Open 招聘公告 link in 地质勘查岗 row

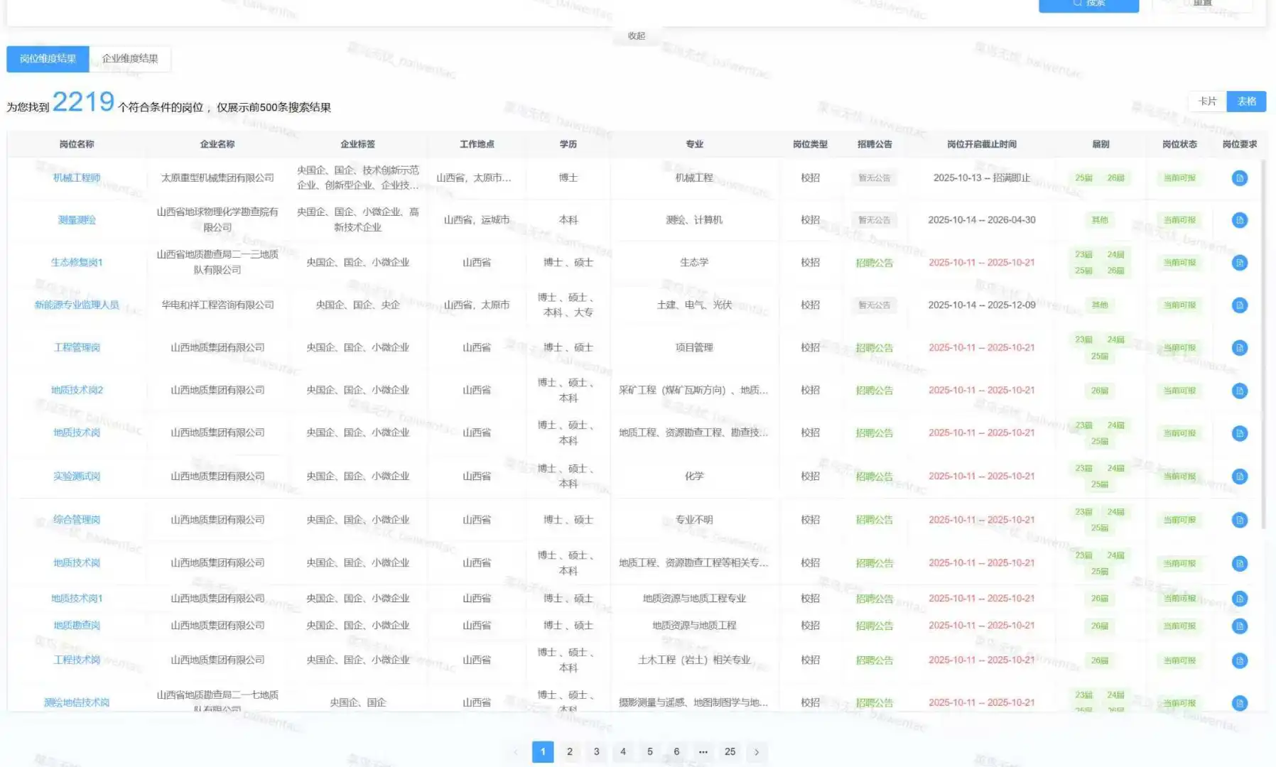(x=874, y=626)
